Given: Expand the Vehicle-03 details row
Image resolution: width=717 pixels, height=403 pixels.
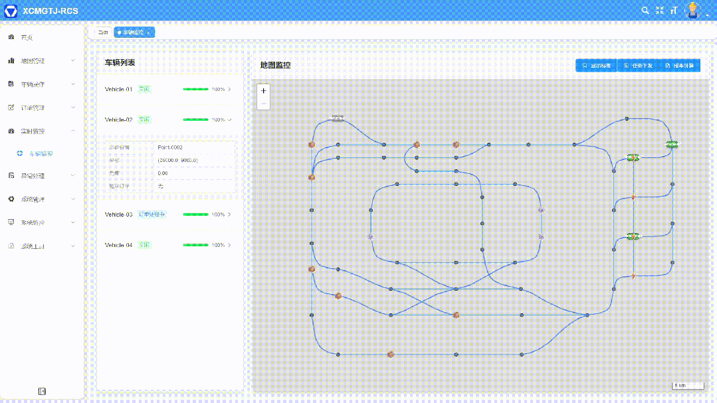Looking at the screenshot, I should [229, 214].
